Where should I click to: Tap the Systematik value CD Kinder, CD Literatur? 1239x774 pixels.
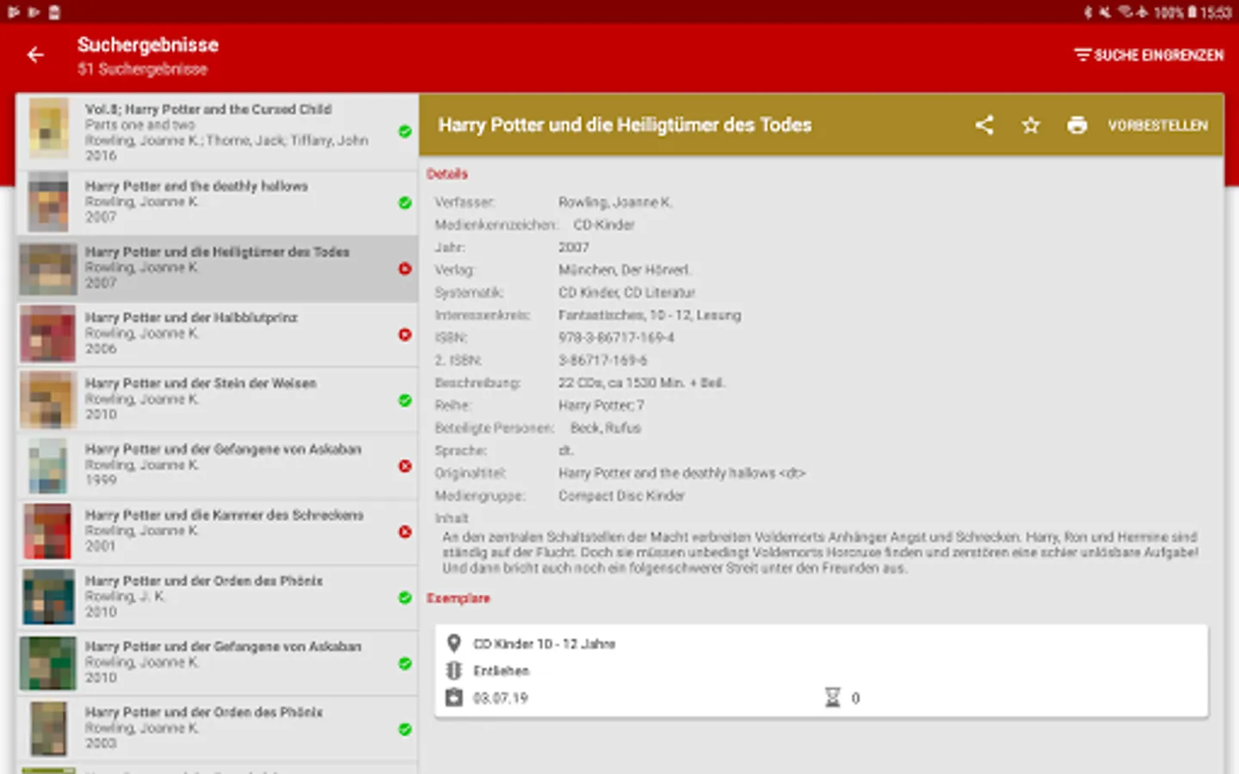click(627, 292)
